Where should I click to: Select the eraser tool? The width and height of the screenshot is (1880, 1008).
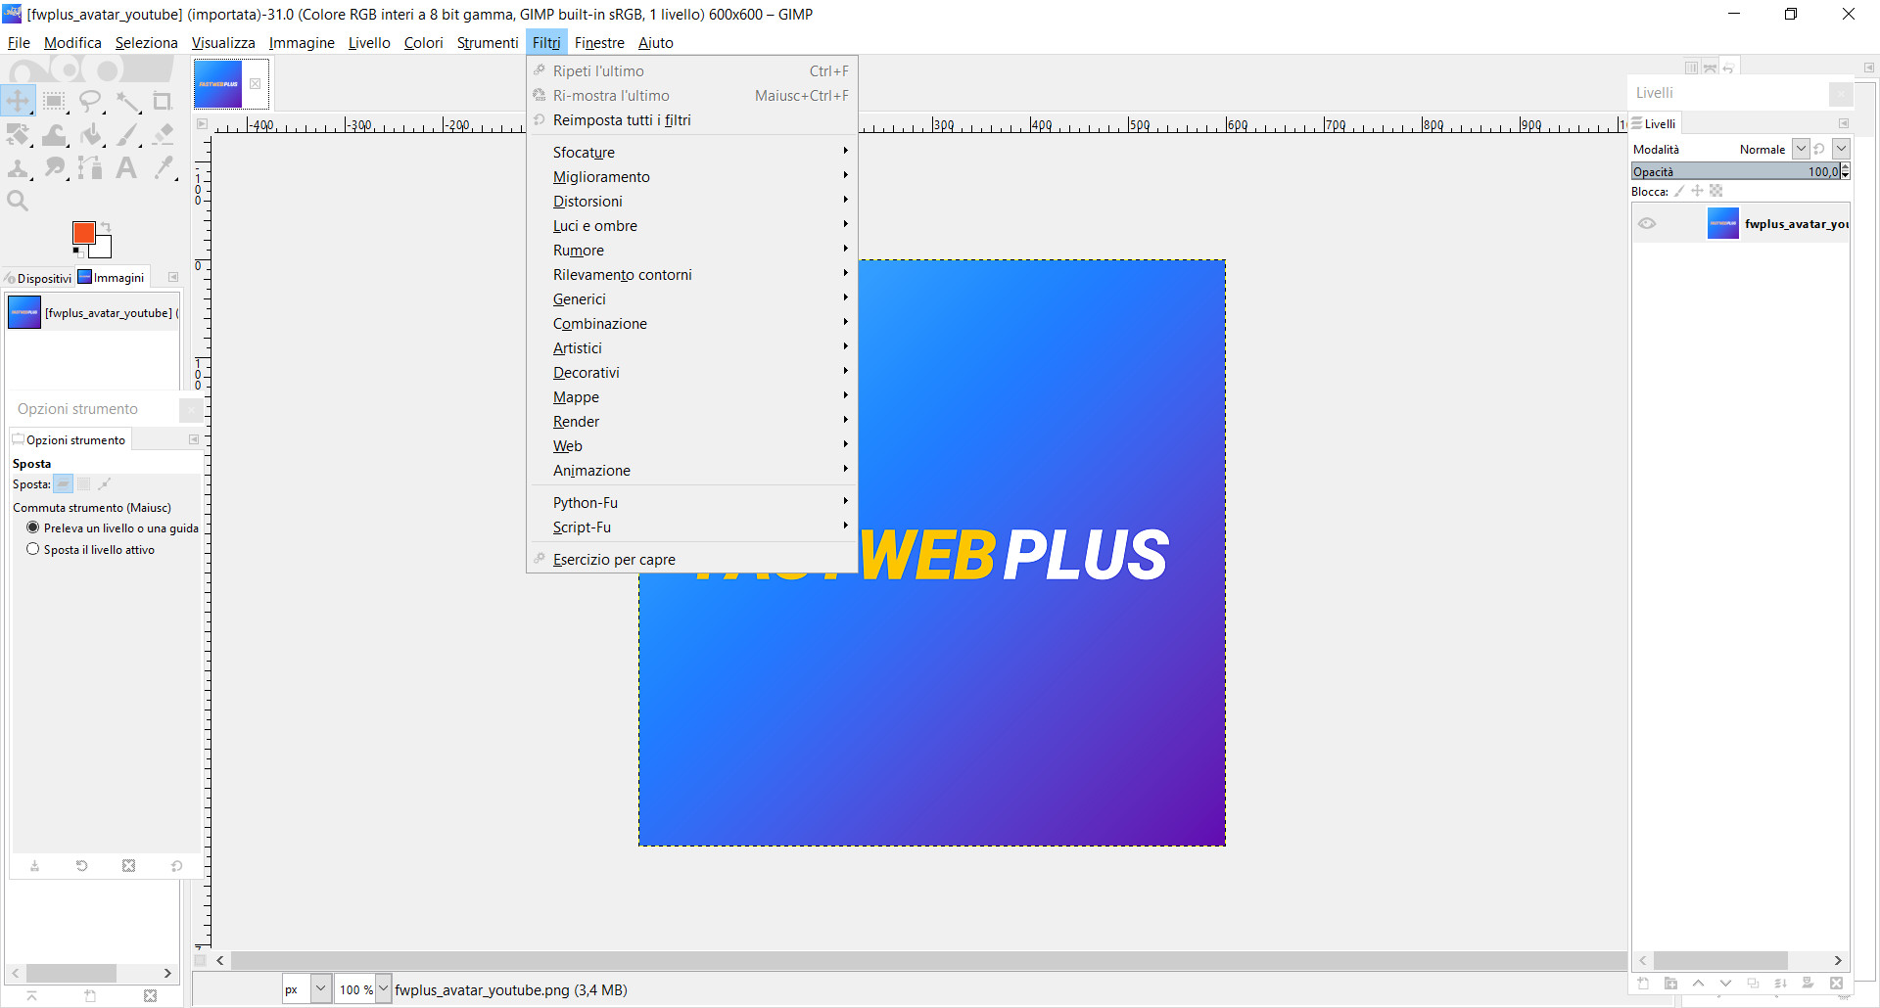click(163, 134)
